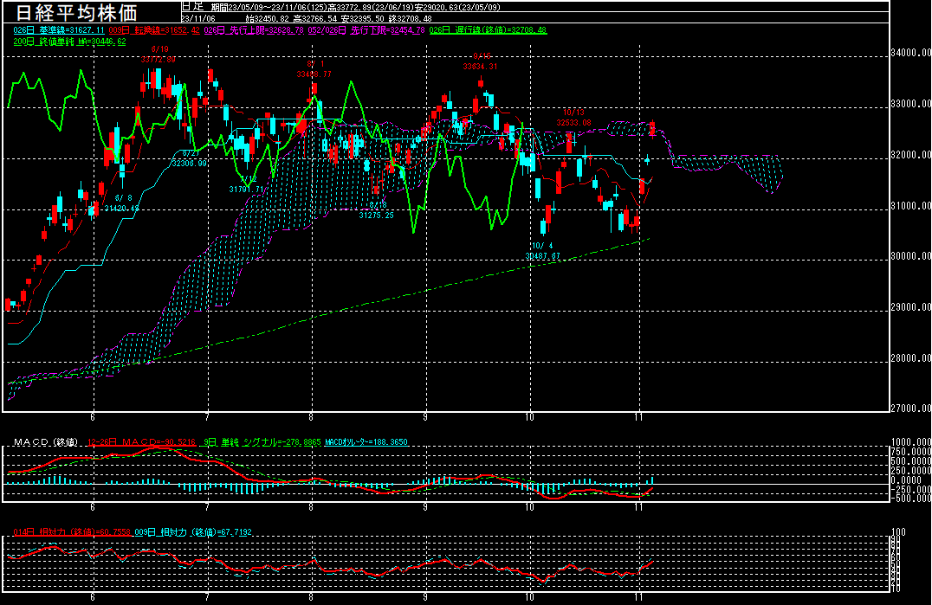Image resolution: width=932 pixels, height=605 pixels.
Task: Click the 9/15 33634.31 peak annotation
Action: pos(480,61)
